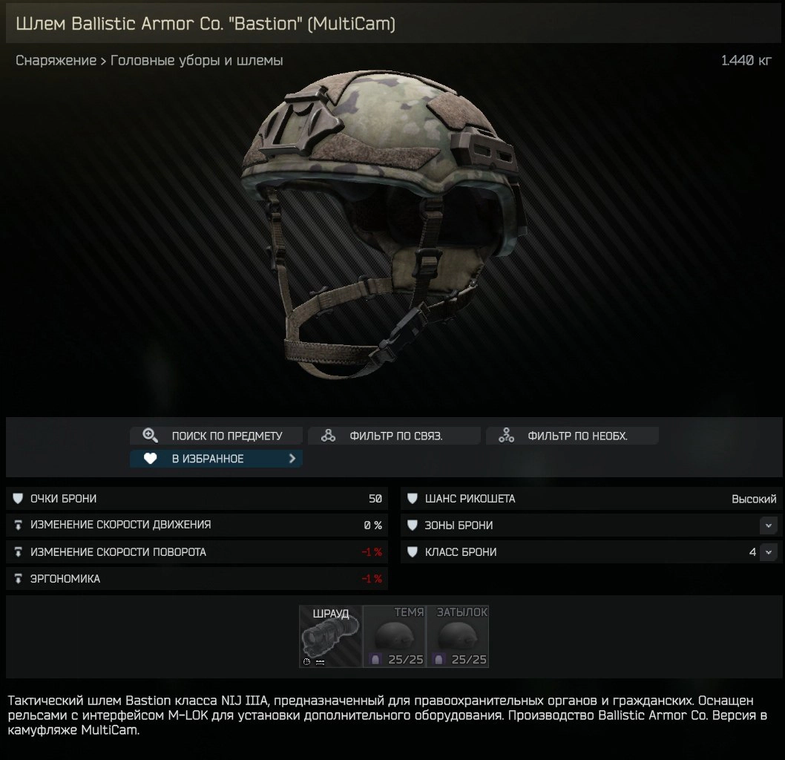This screenshot has height=760, width=785.
Task: Click the required-items icon of ФИЛЬТР ПО НЕОБХ.
Action: pos(506,436)
